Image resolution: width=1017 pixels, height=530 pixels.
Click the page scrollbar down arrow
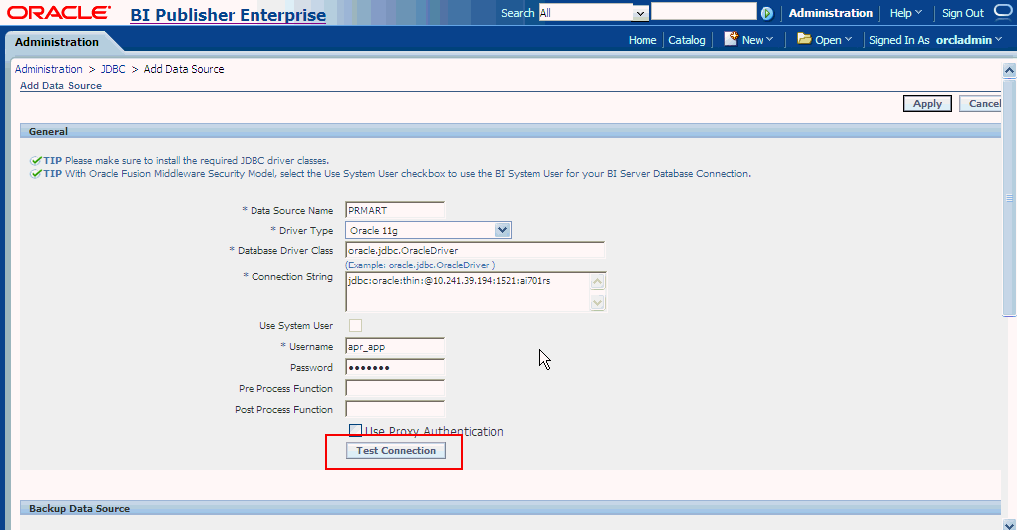click(x=1009, y=524)
